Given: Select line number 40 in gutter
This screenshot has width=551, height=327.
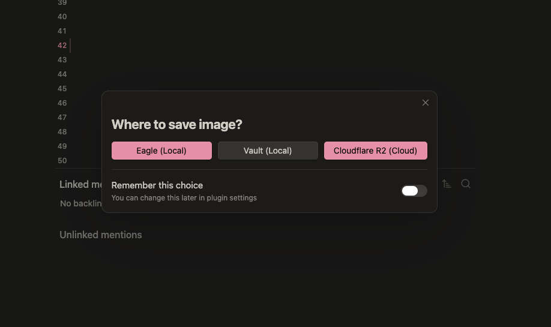Looking at the screenshot, I should [x=62, y=17].
